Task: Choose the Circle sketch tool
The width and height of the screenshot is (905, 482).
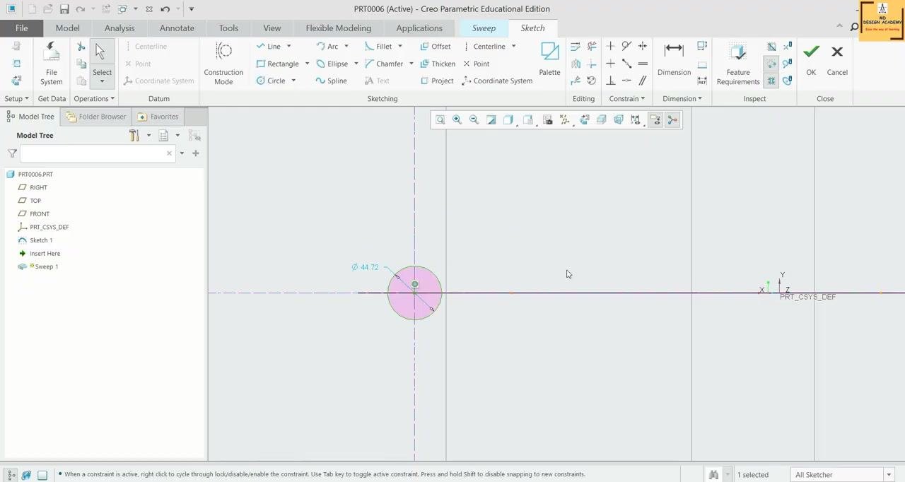Action: pyautogui.click(x=271, y=81)
